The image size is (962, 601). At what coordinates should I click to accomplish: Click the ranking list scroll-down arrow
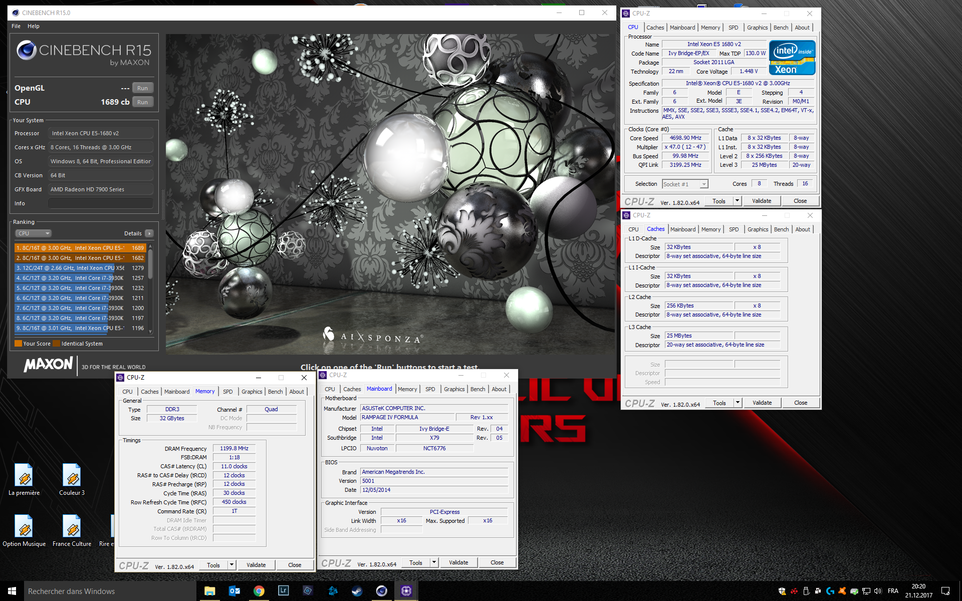point(150,332)
